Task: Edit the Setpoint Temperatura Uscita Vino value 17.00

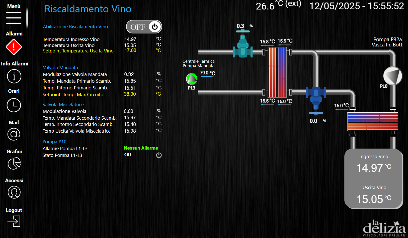Action: pos(130,50)
